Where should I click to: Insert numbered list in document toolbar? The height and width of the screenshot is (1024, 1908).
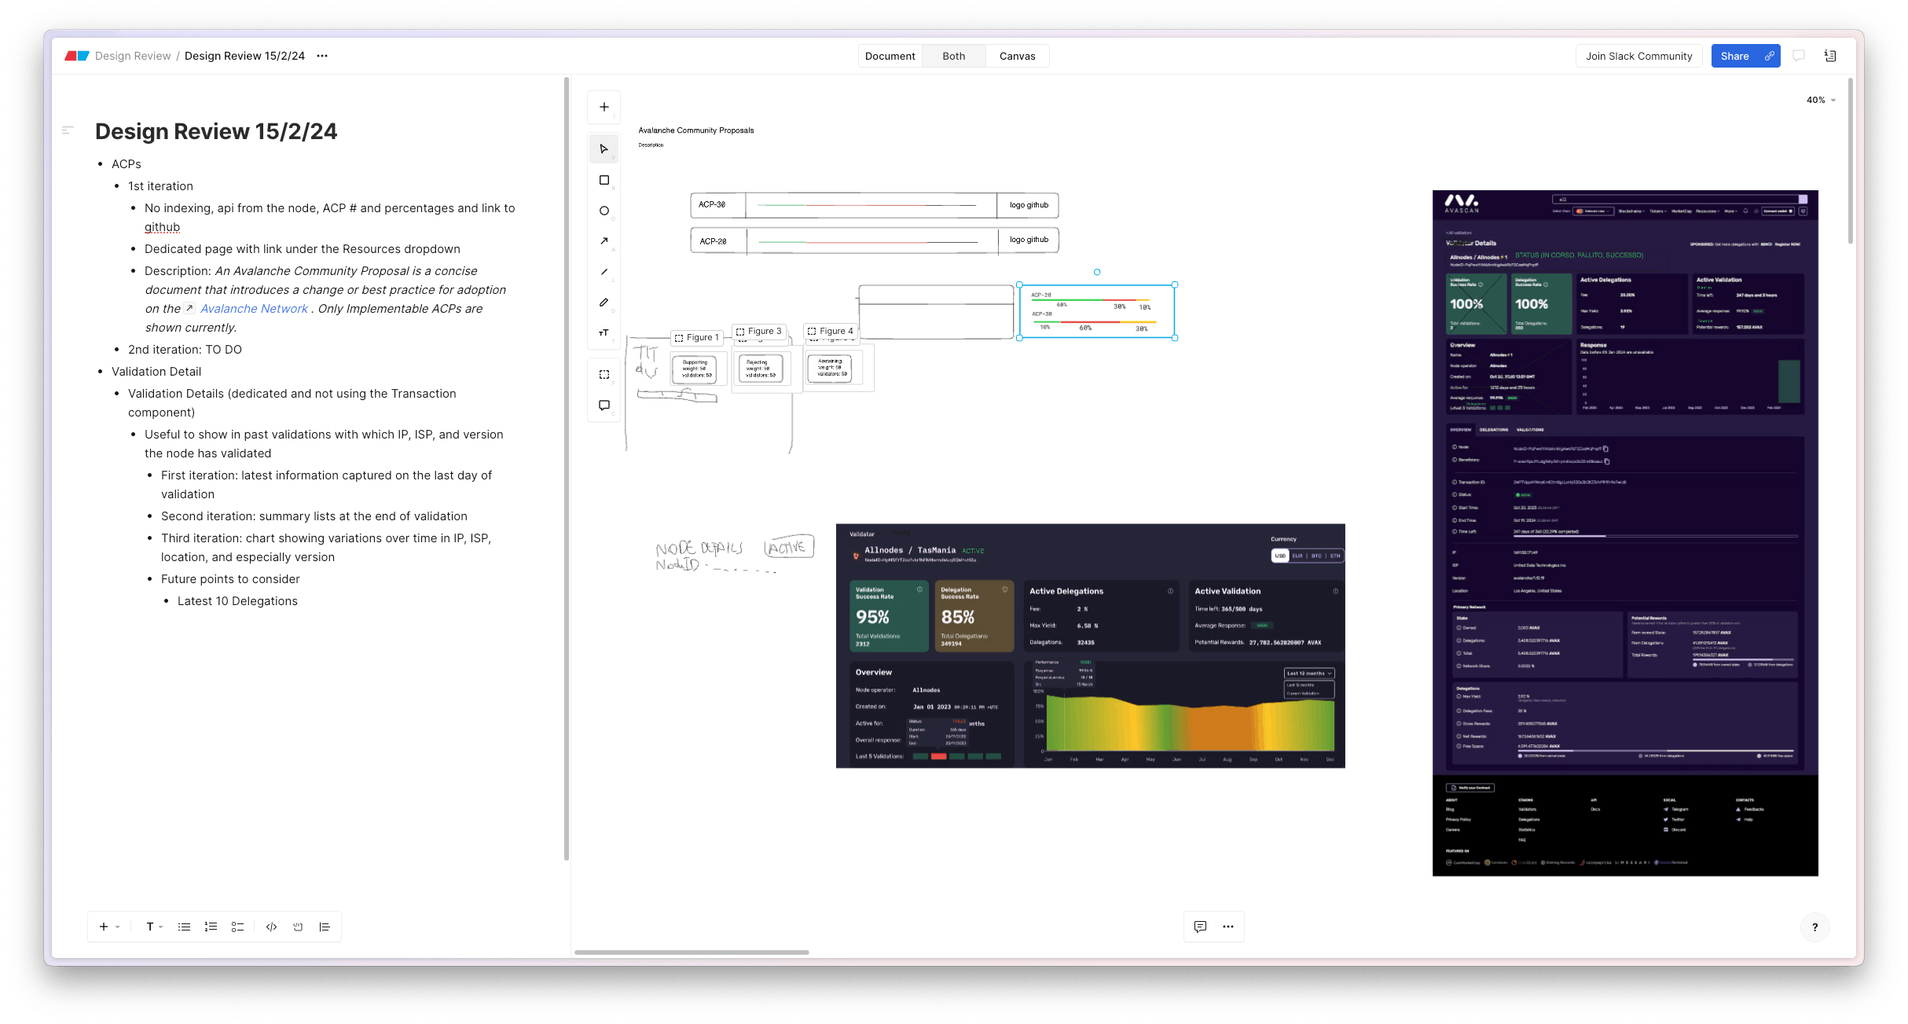pyautogui.click(x=211, y=927)
